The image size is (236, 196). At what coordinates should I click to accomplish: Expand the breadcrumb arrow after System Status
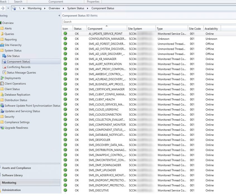(x=88, y=8)
